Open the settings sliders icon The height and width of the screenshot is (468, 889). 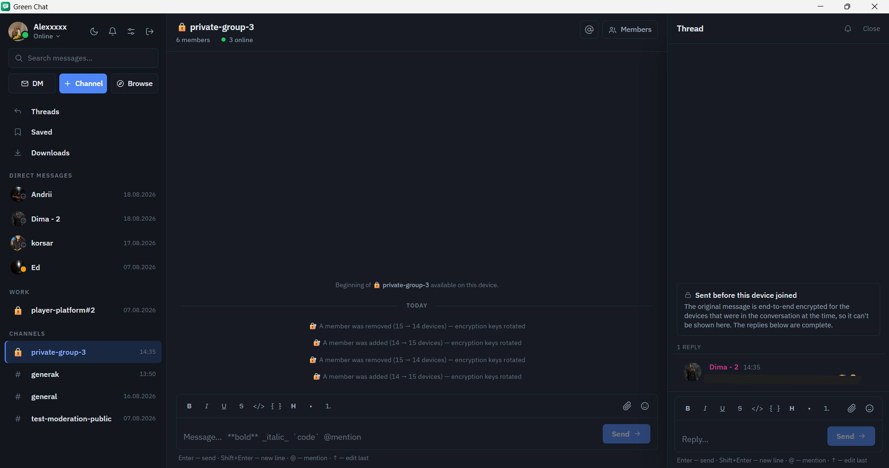click(131, 31)
